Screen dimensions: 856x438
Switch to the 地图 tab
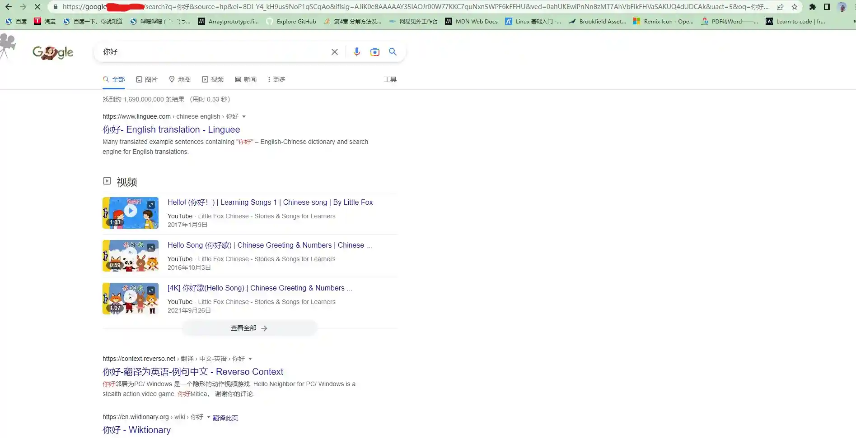tap(180, 79)
